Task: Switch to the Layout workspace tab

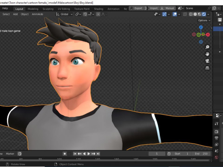Action: pos(19,9)
